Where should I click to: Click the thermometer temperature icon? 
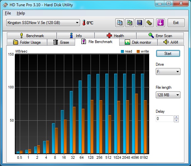84,23
